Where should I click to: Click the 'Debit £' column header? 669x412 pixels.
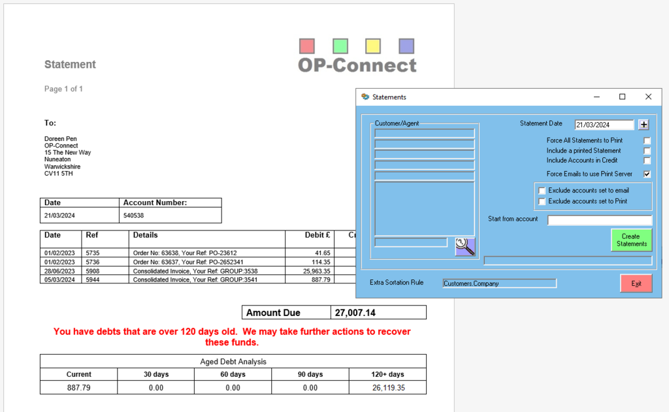(318, 235)
